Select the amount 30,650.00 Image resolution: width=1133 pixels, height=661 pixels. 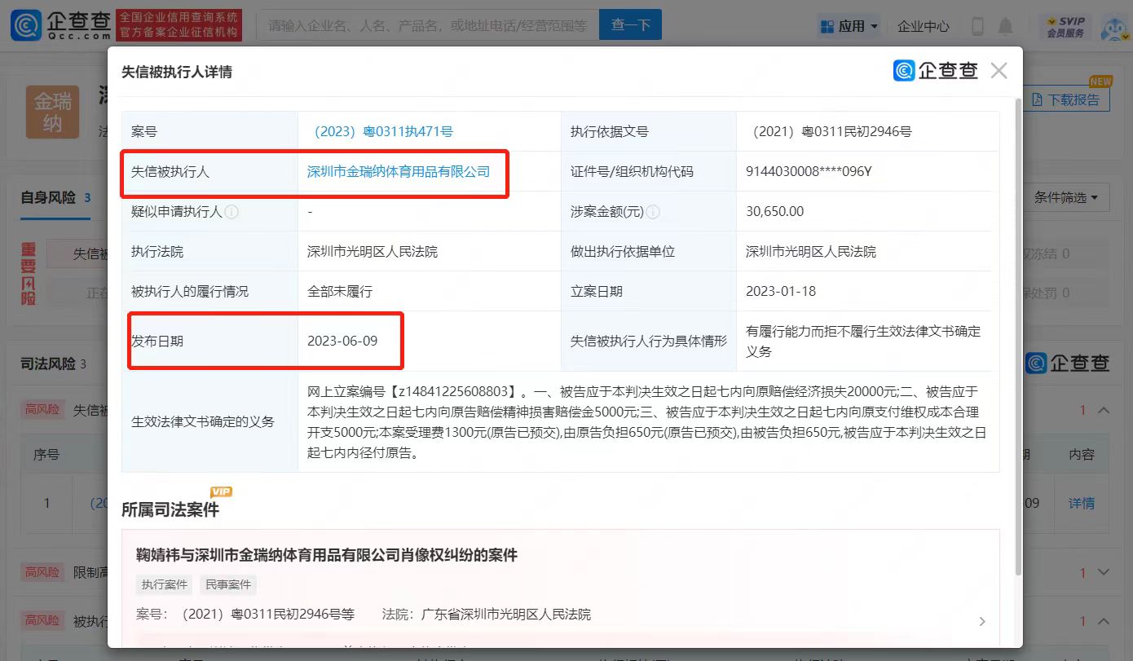tap(774, 211)
